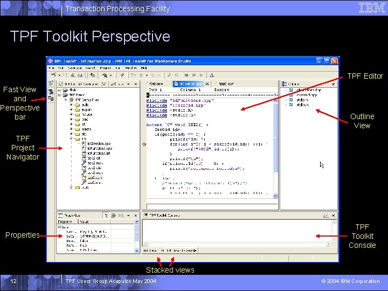Collapse the TPF Demo Files filter node
Viewport: 388px width, 291px height.
pos(66,100)
